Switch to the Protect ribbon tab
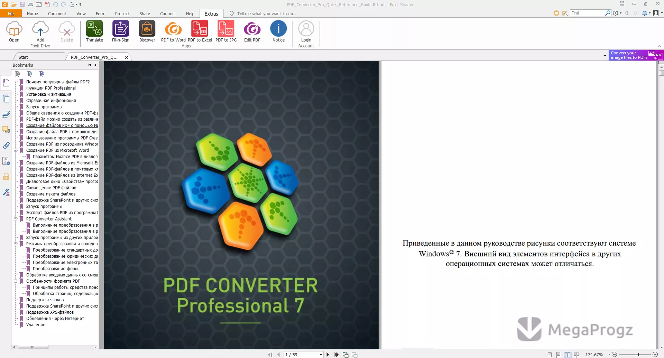Viewport: 664px width, 358px height. (122, 14)
